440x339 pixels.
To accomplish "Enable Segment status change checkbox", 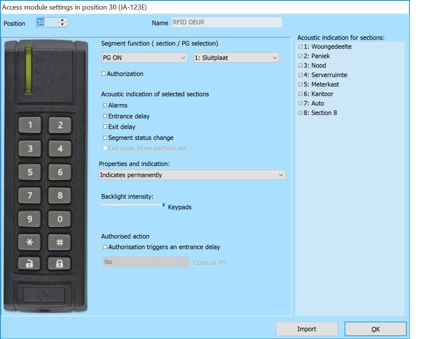I will coord(105,138).
